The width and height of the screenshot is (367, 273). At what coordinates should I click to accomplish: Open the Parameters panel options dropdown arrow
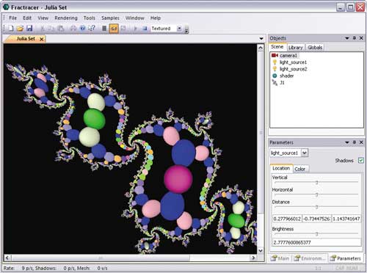tap(346, 142)
